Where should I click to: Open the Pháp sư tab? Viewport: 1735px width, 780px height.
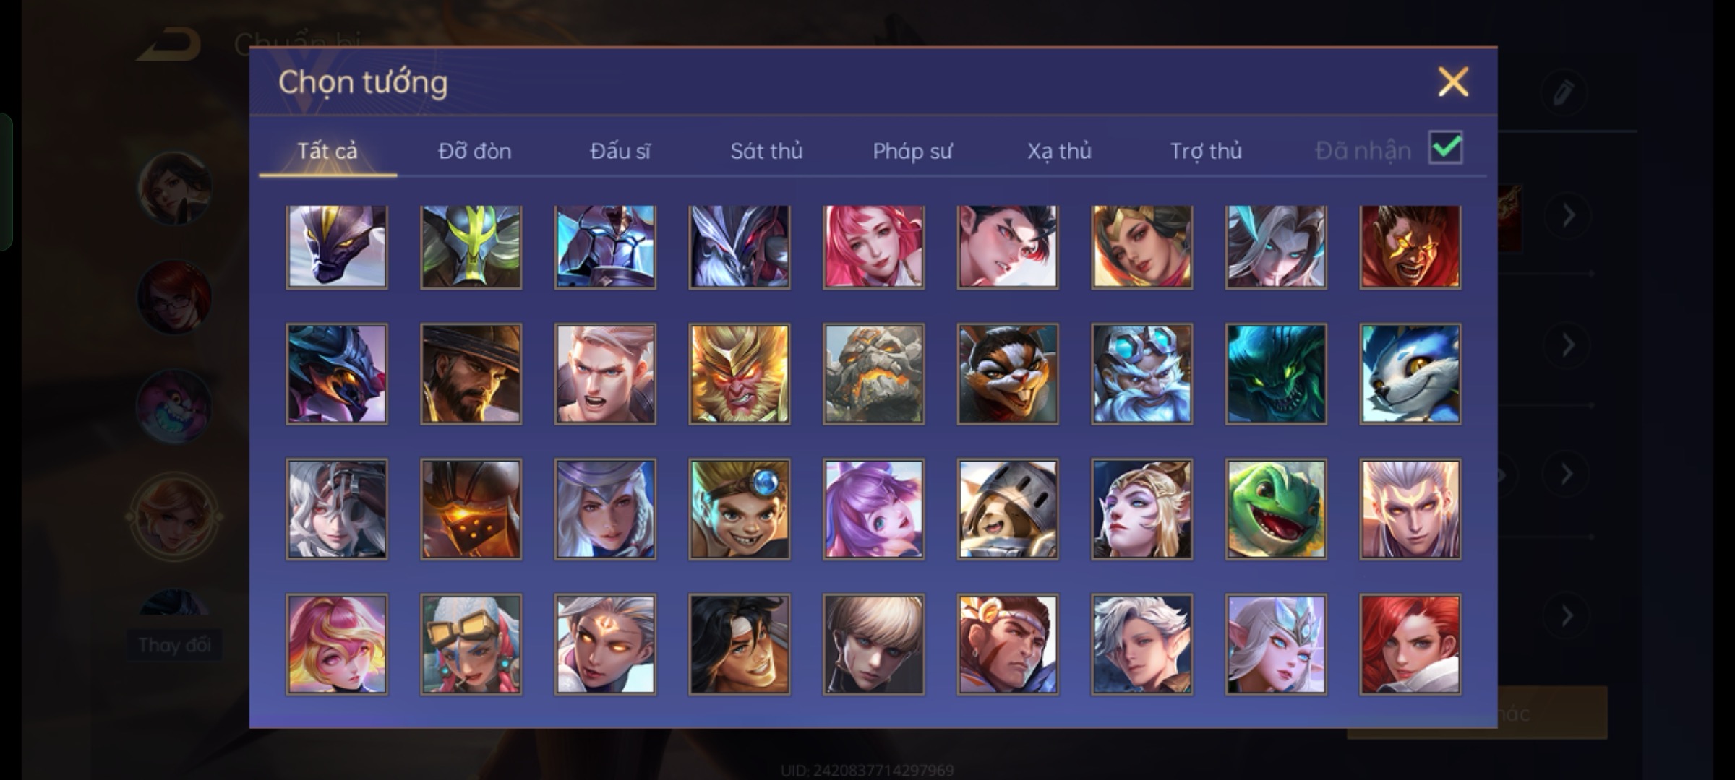(912, 151)
